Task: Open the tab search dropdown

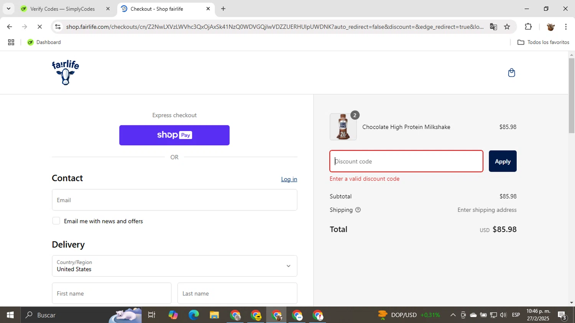Action: pos(8,8)
